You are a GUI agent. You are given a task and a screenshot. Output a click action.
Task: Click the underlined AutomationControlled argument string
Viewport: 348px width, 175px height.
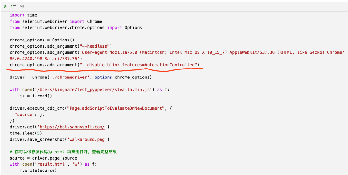(x=138, y=65)
